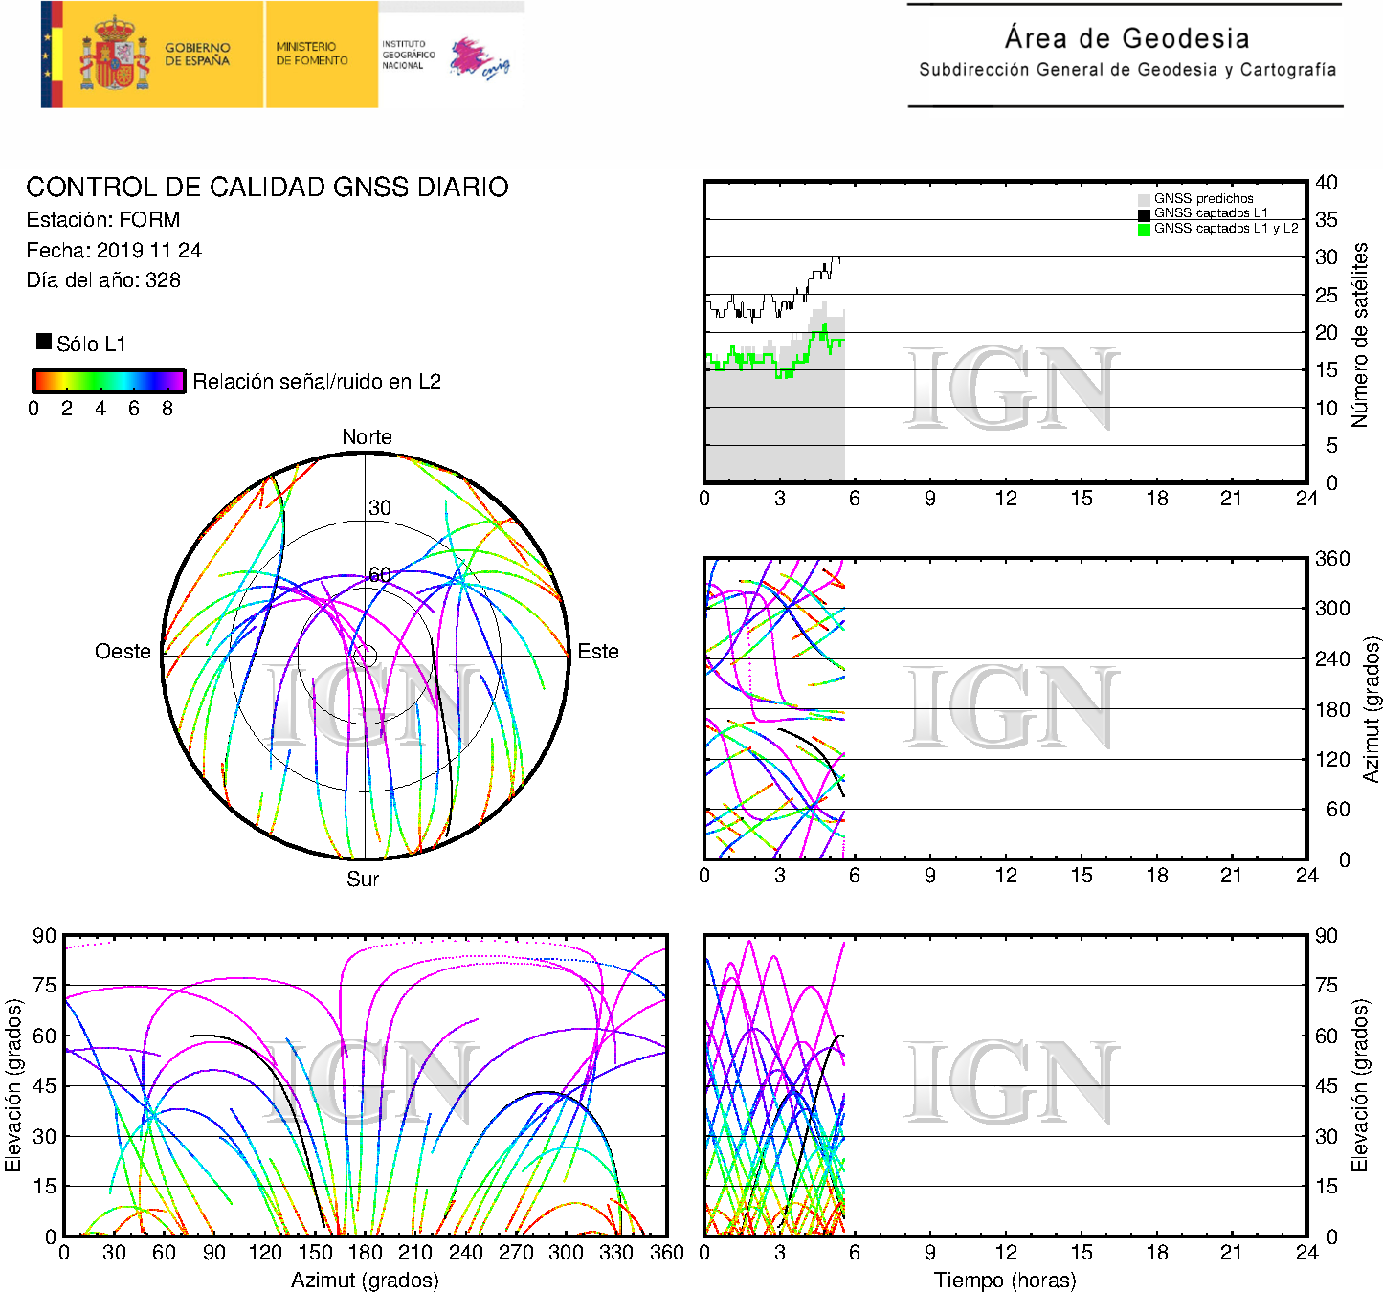This screenshot has width=1383, height=1292.
Task: Click the gray GNSS predichos legend marker
Action: click(1144, 199)
